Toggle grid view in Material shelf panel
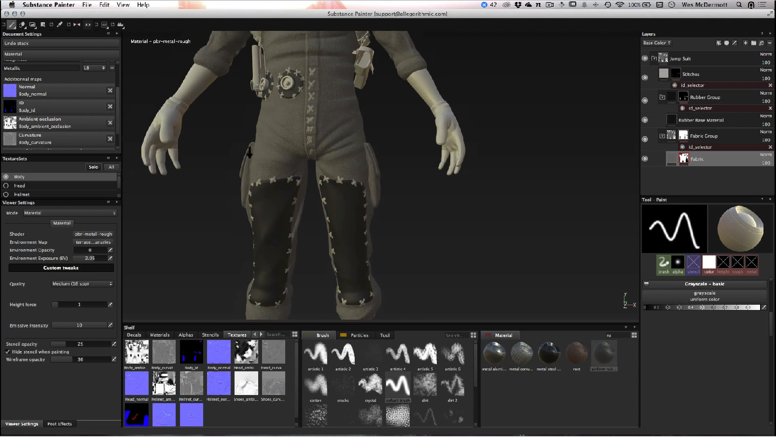 [634, 335]
